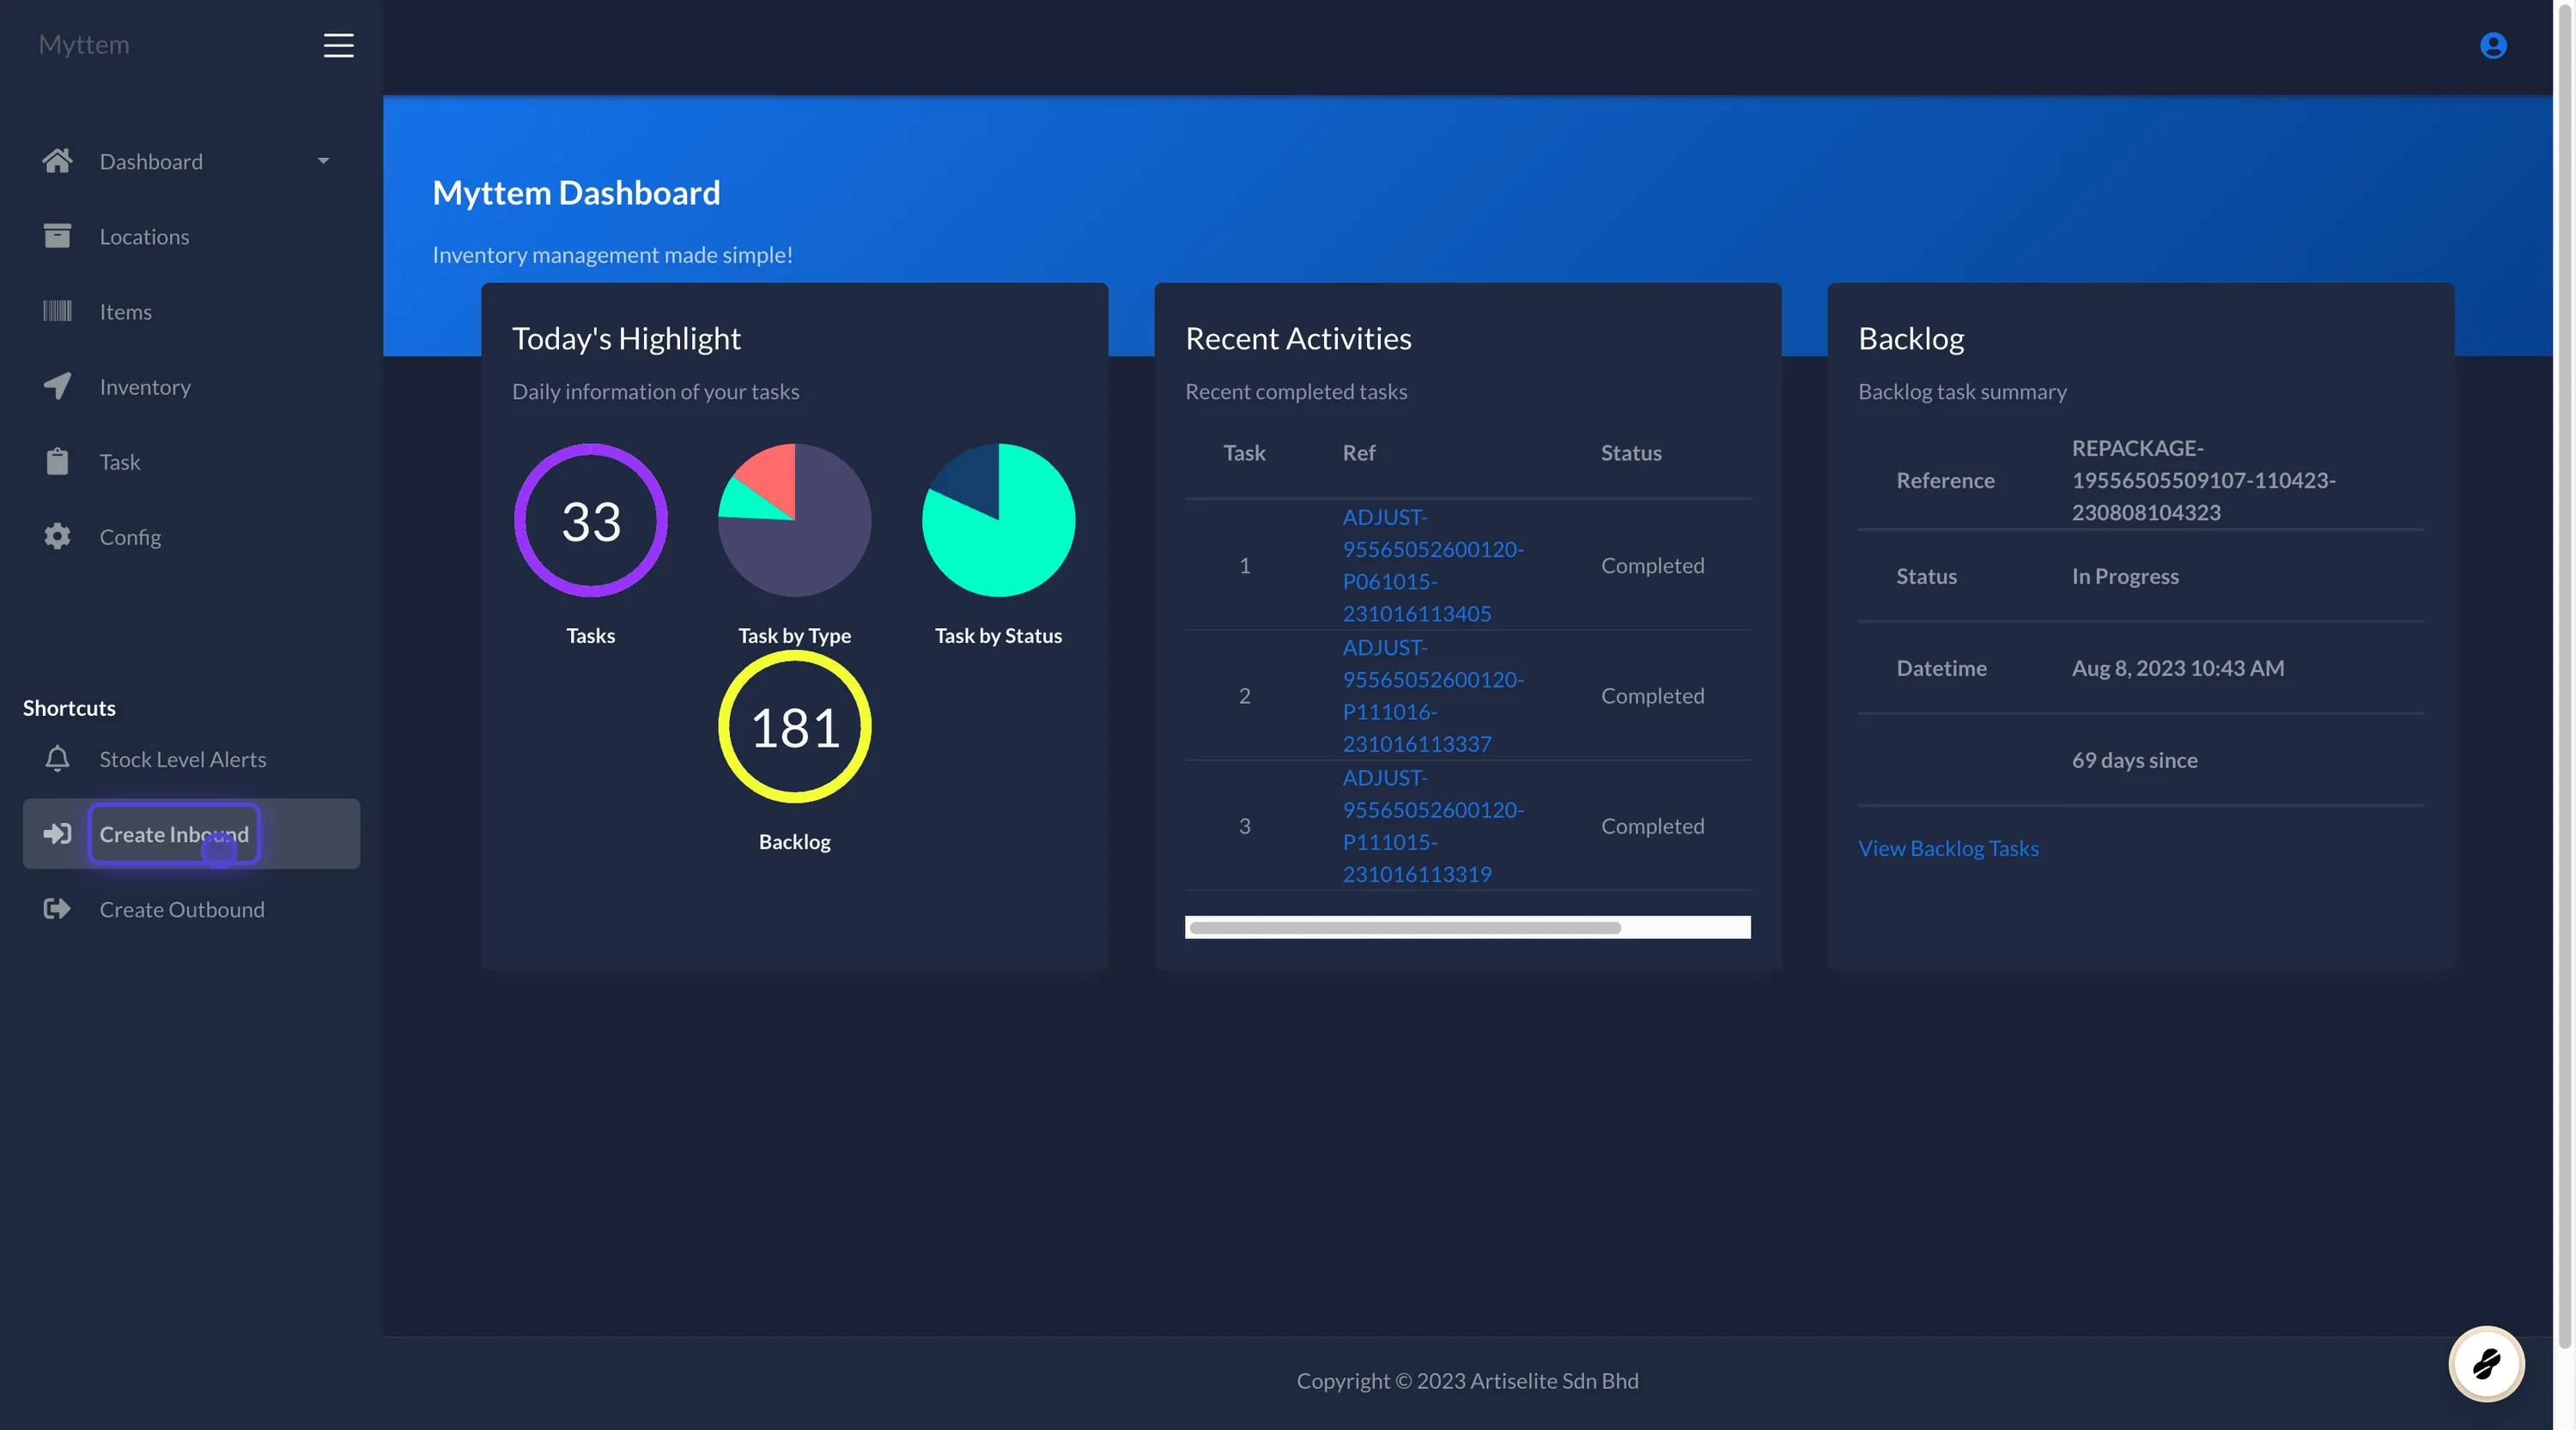Open the Locations section via its icon
This screenshot has width=2576, height=1430.
click(57, 236)
